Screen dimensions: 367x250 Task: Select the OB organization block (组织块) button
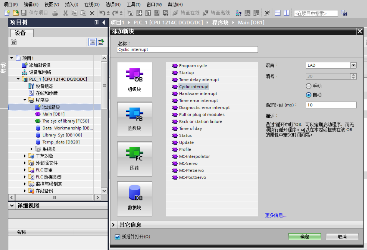coord(135,79)
